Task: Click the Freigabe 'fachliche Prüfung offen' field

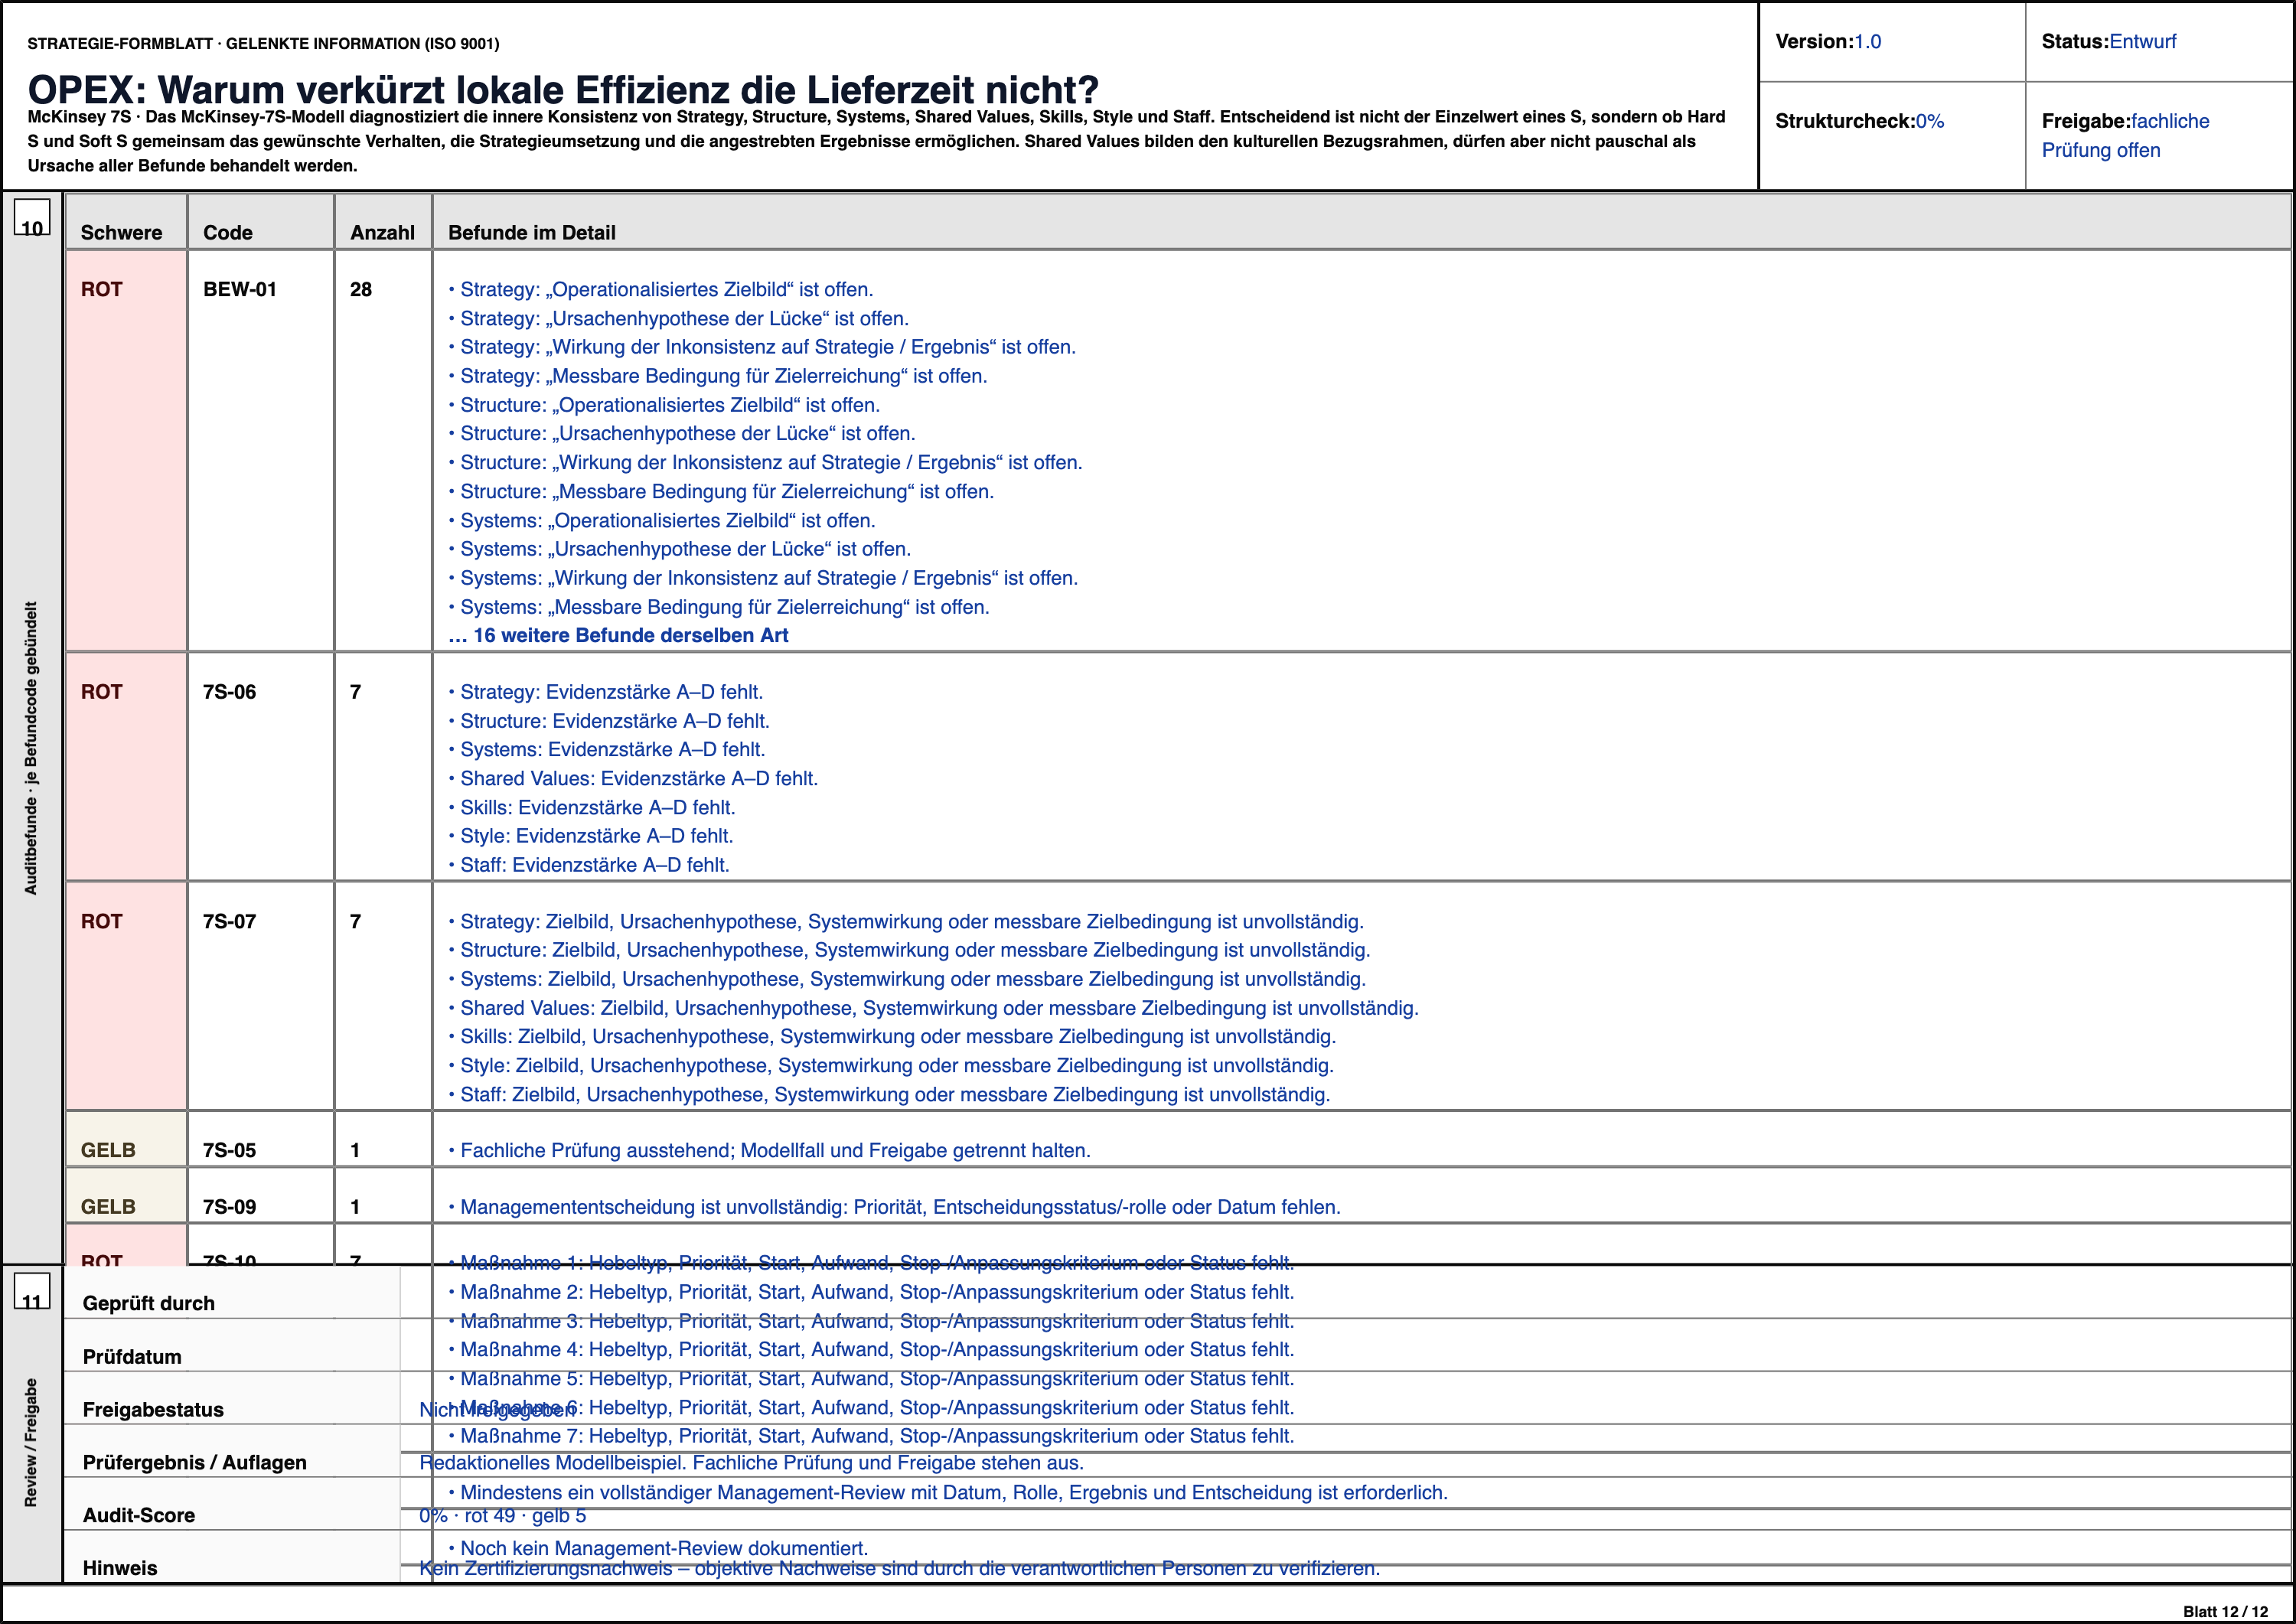Action: [x=2125, y=135]
